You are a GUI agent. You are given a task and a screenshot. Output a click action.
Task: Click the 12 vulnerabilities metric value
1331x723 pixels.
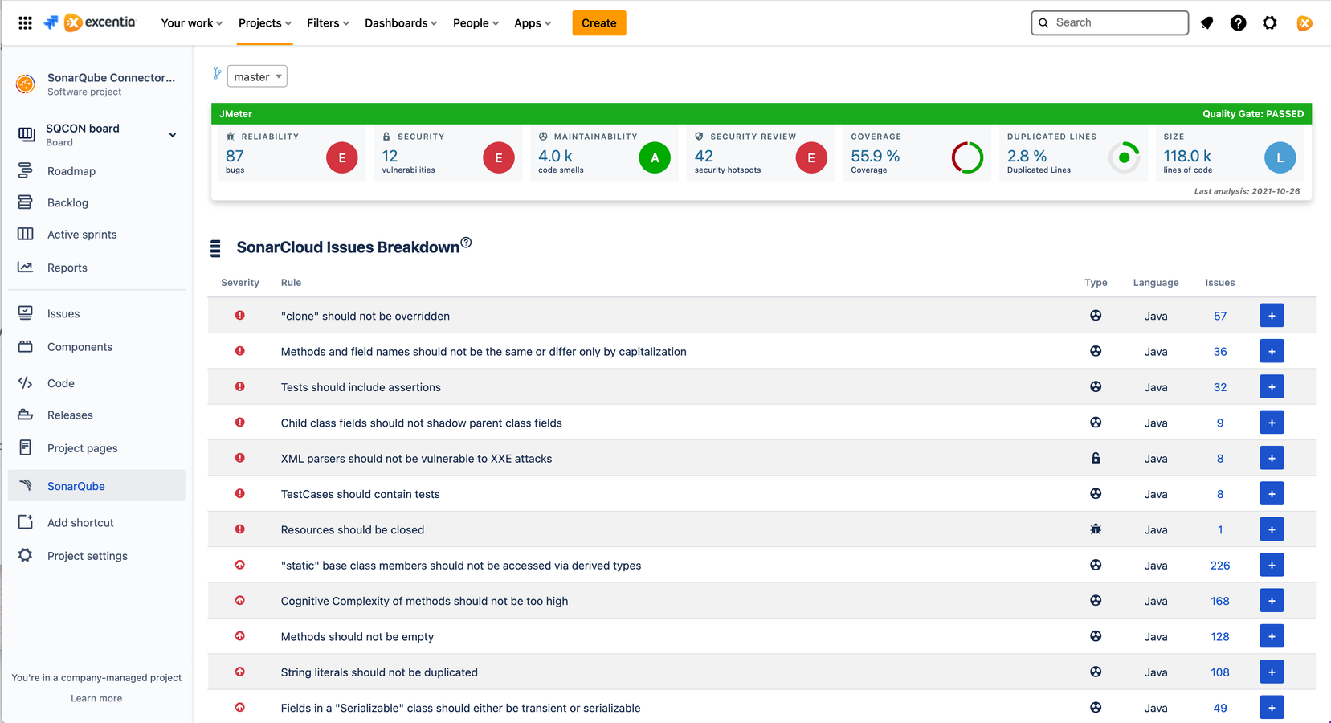pyautogui.click(x=390, y=156)
